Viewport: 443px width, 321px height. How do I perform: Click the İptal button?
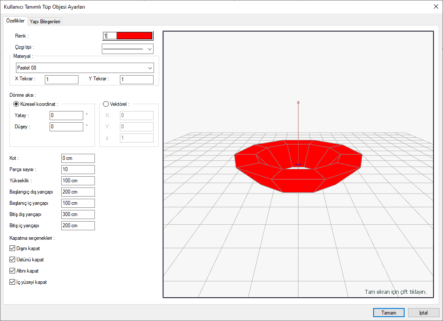[423, 312]
